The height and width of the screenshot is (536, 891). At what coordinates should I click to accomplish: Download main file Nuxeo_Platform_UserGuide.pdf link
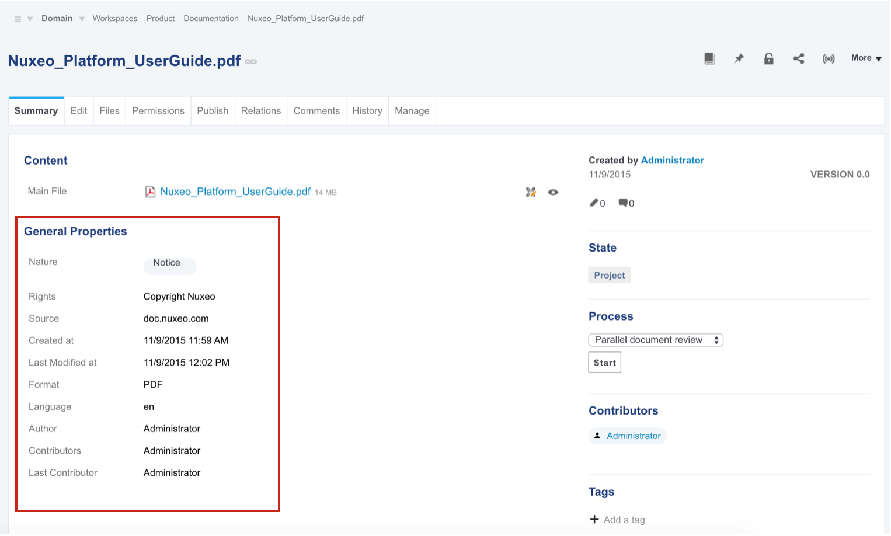pyautogui.click(x=235, y=192)
